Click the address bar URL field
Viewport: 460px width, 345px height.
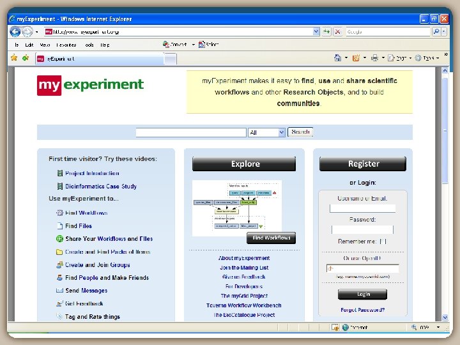179,32
